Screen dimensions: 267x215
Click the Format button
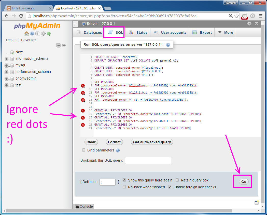click(114, 142)
